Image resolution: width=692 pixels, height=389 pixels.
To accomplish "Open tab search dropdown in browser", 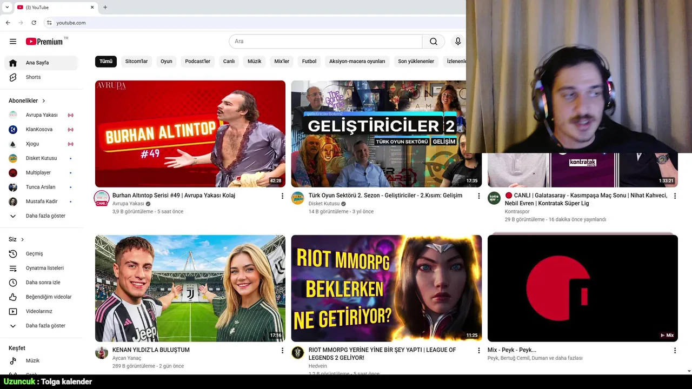I will click(7, 7).
